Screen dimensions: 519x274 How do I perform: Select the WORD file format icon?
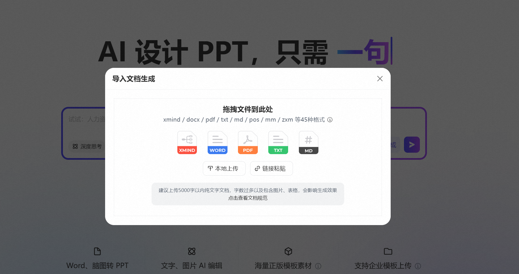(x=217, y=142)
